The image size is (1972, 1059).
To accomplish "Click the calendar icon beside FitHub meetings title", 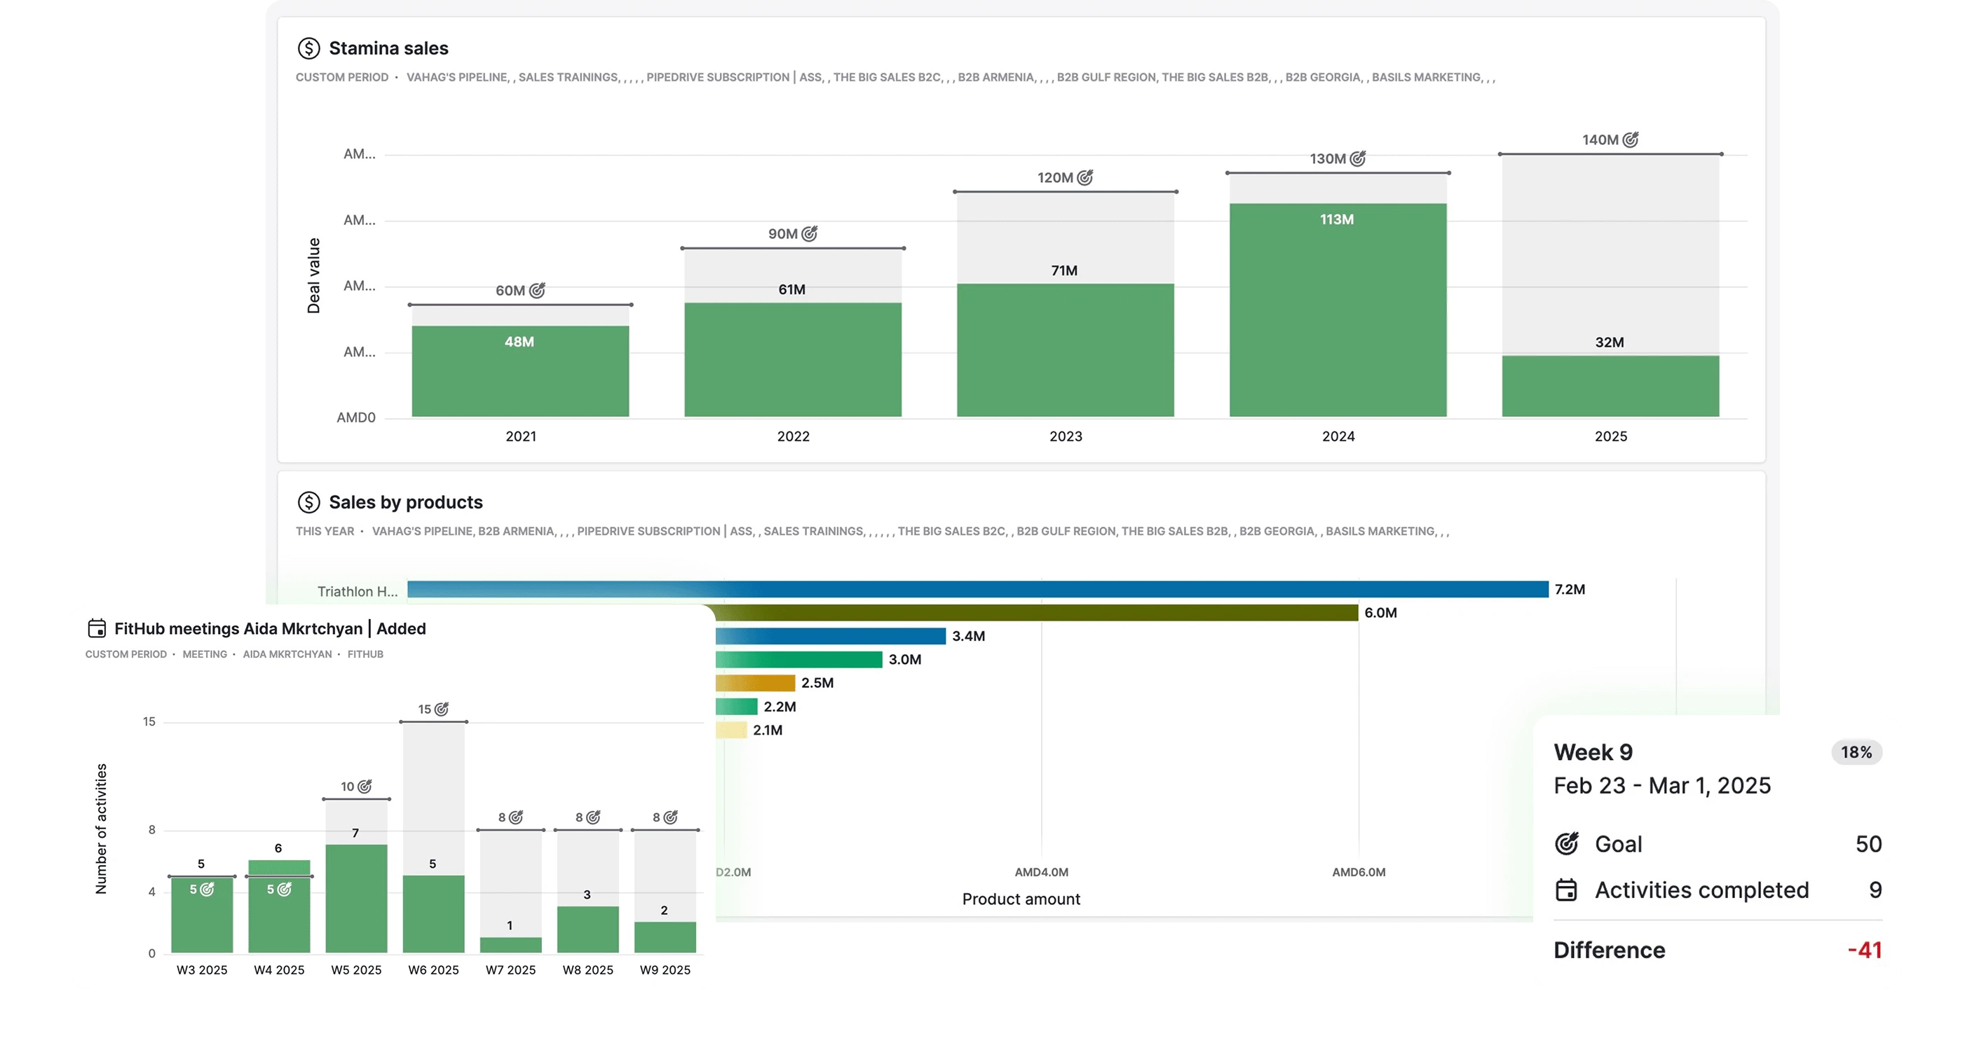I will (97, 628).
